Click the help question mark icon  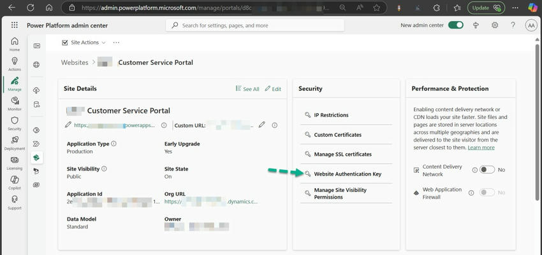pos(513,25)
